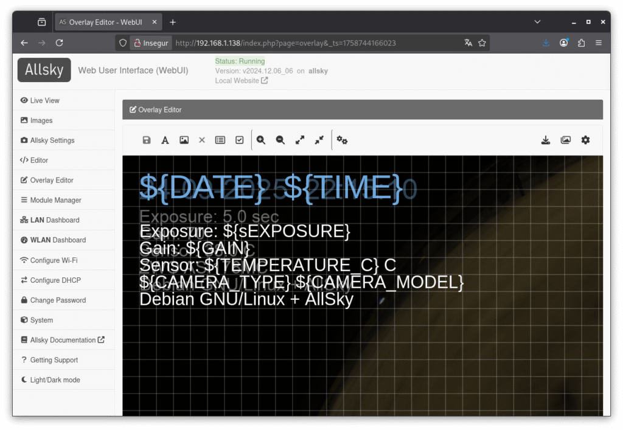Open the Allsky Documentation link
Screen dimensions: 623x430
pyautogui.click(x=67, y=340)
